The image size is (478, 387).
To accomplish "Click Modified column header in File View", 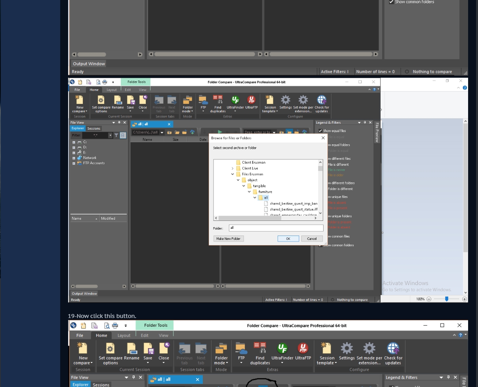I will tap(108, 218).
